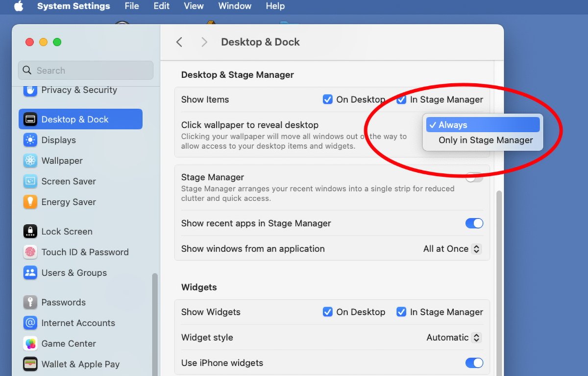This screenshot has height=376, width=588.
Task: Choose 'Only in Stage Manager' option
Action: [486, 140]
